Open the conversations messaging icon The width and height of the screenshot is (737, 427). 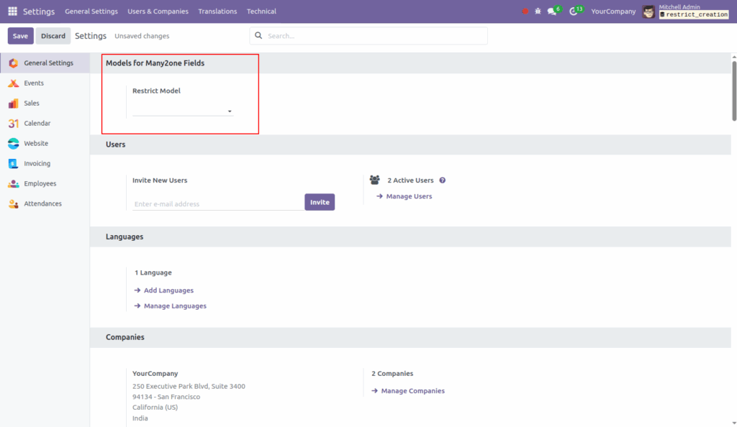click(551, 11)
